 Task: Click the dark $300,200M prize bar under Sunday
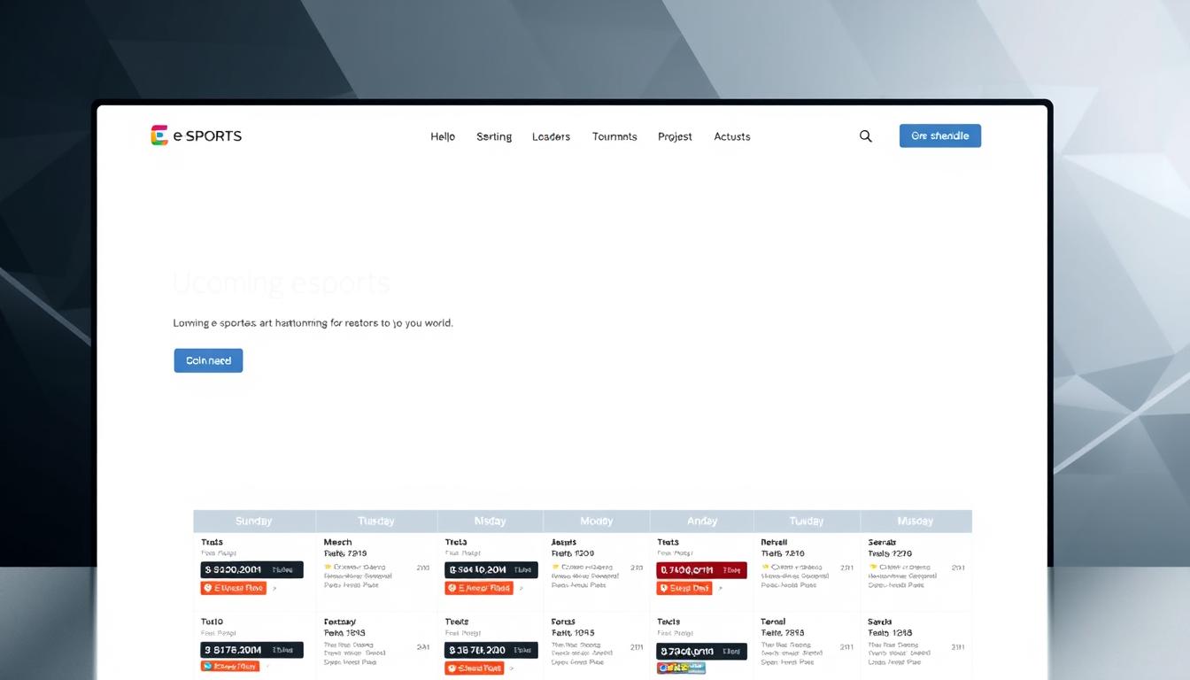252,570
